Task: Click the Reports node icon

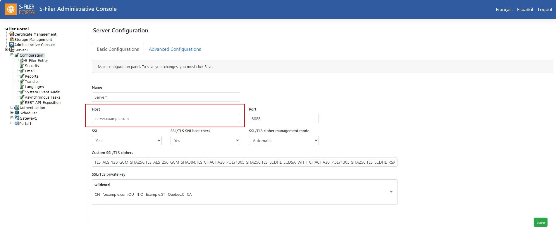Action: click(22, 76)
